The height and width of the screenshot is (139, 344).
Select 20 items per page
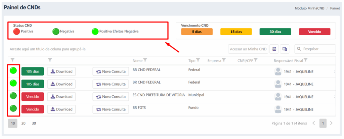tap(24, 124)
